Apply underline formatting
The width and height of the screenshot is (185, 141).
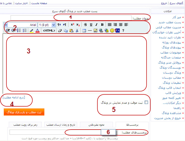coord(91,25)
